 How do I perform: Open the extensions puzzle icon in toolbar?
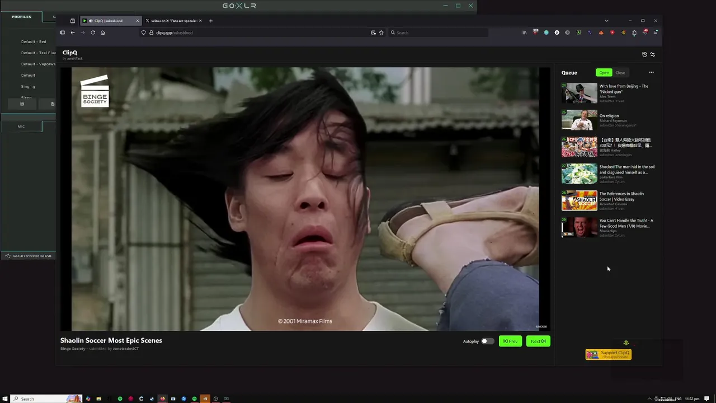click(634, 32)
